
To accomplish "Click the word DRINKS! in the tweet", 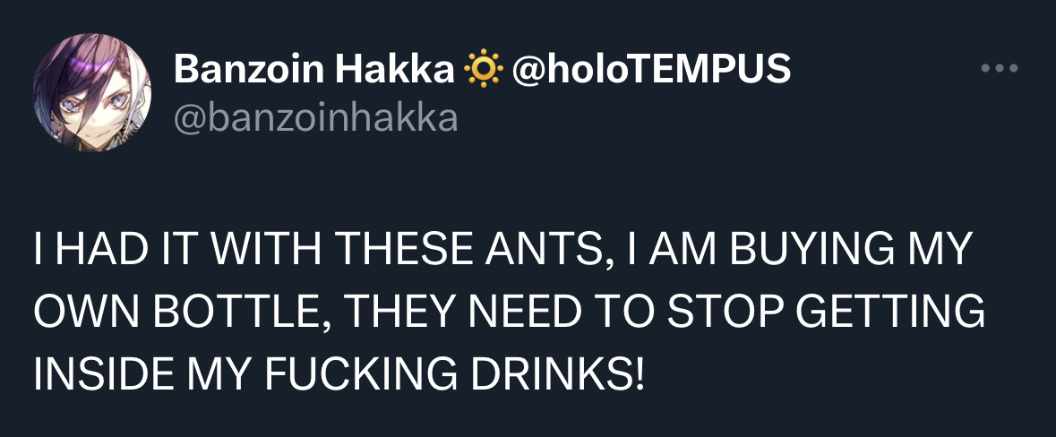I will point(554,373).
